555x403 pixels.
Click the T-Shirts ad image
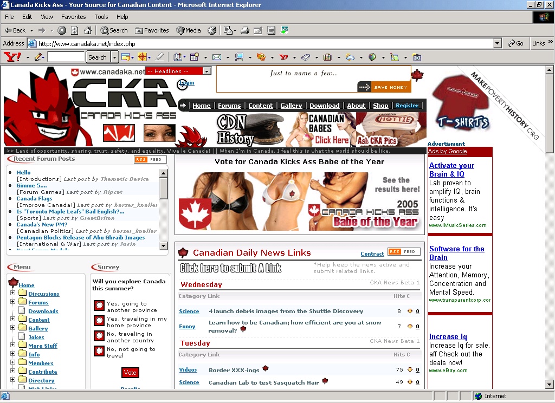pyautogui.click(x=462, y=102)
